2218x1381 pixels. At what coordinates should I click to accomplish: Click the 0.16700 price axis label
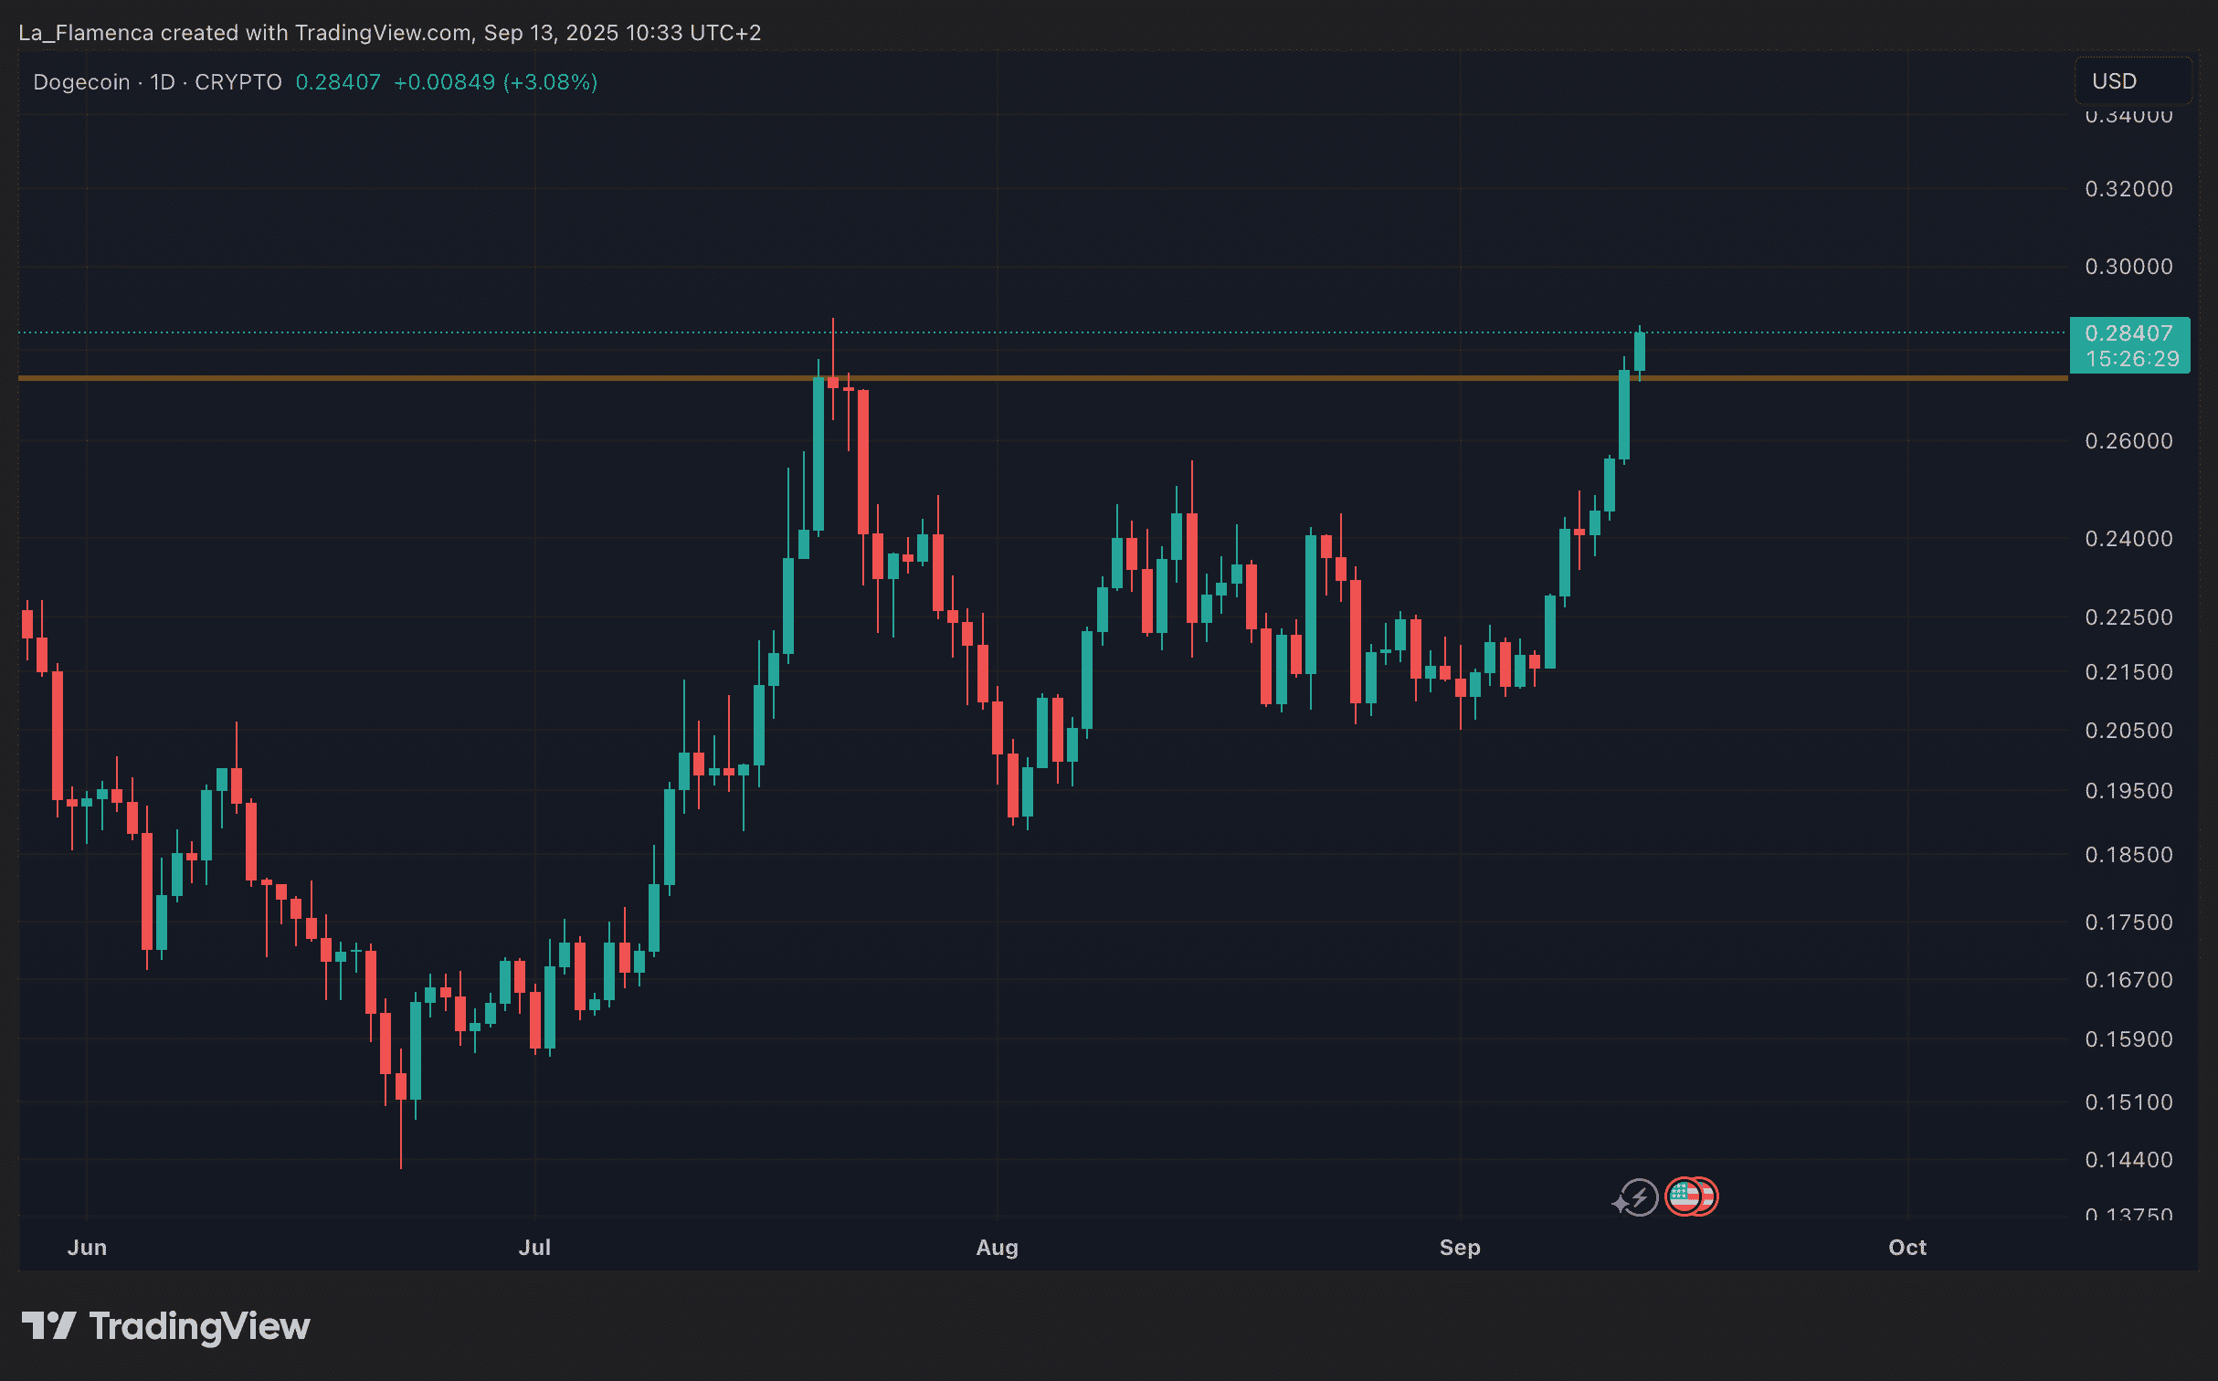coord(2128,980)
